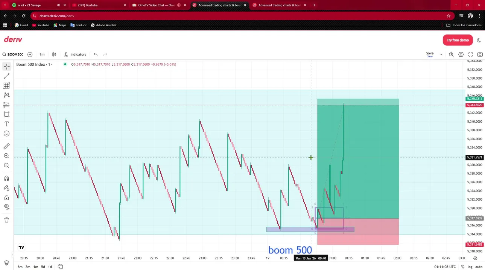This screenshot has height=270, width=485.
Task: Open the object tree layers icon
Action: pos(6,263)
